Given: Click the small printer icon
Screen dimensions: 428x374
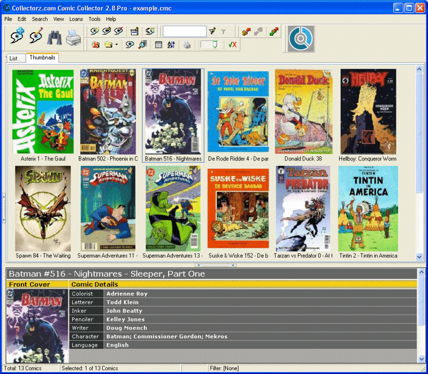Looking at the screenshot, I should 187,44.
